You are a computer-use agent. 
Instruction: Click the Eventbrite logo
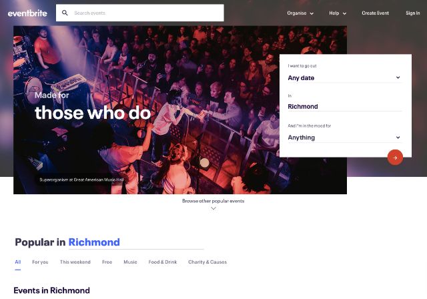27,13
